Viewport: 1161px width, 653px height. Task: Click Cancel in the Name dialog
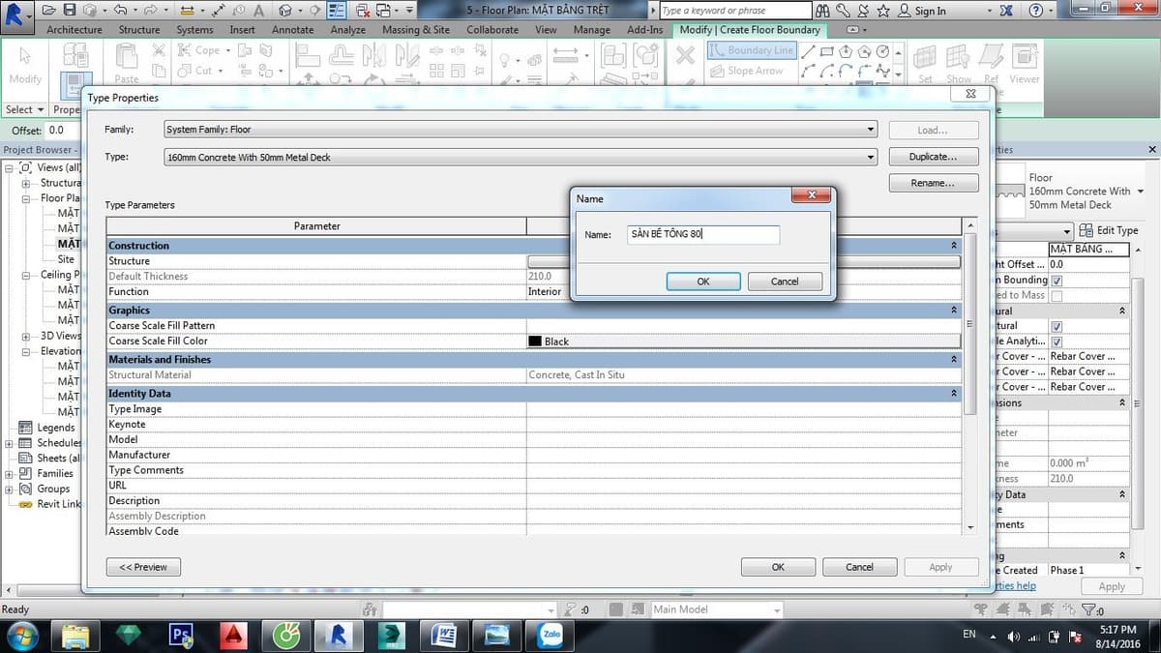[785, 282]
